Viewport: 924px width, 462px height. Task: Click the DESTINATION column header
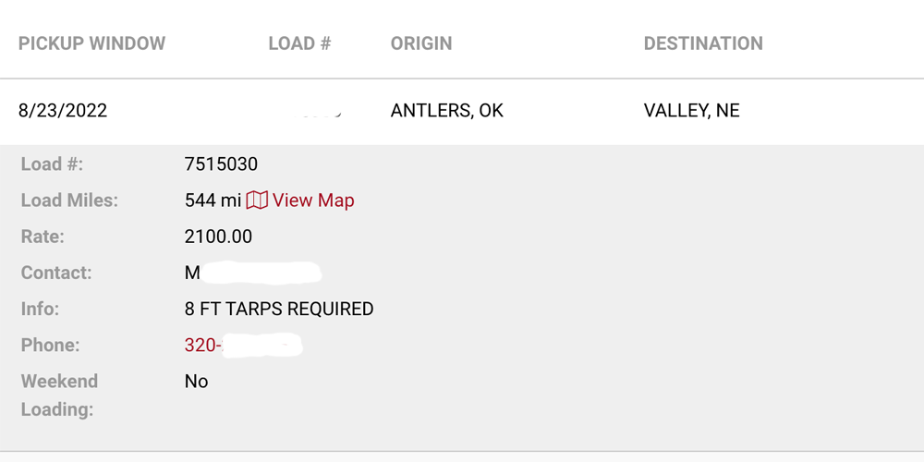pyautogui.click(x=703, y=43)
